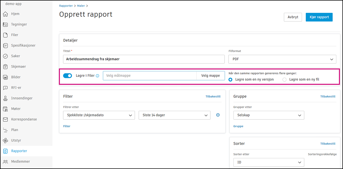Click the Utstyr fan icon

tap(5, 140)
